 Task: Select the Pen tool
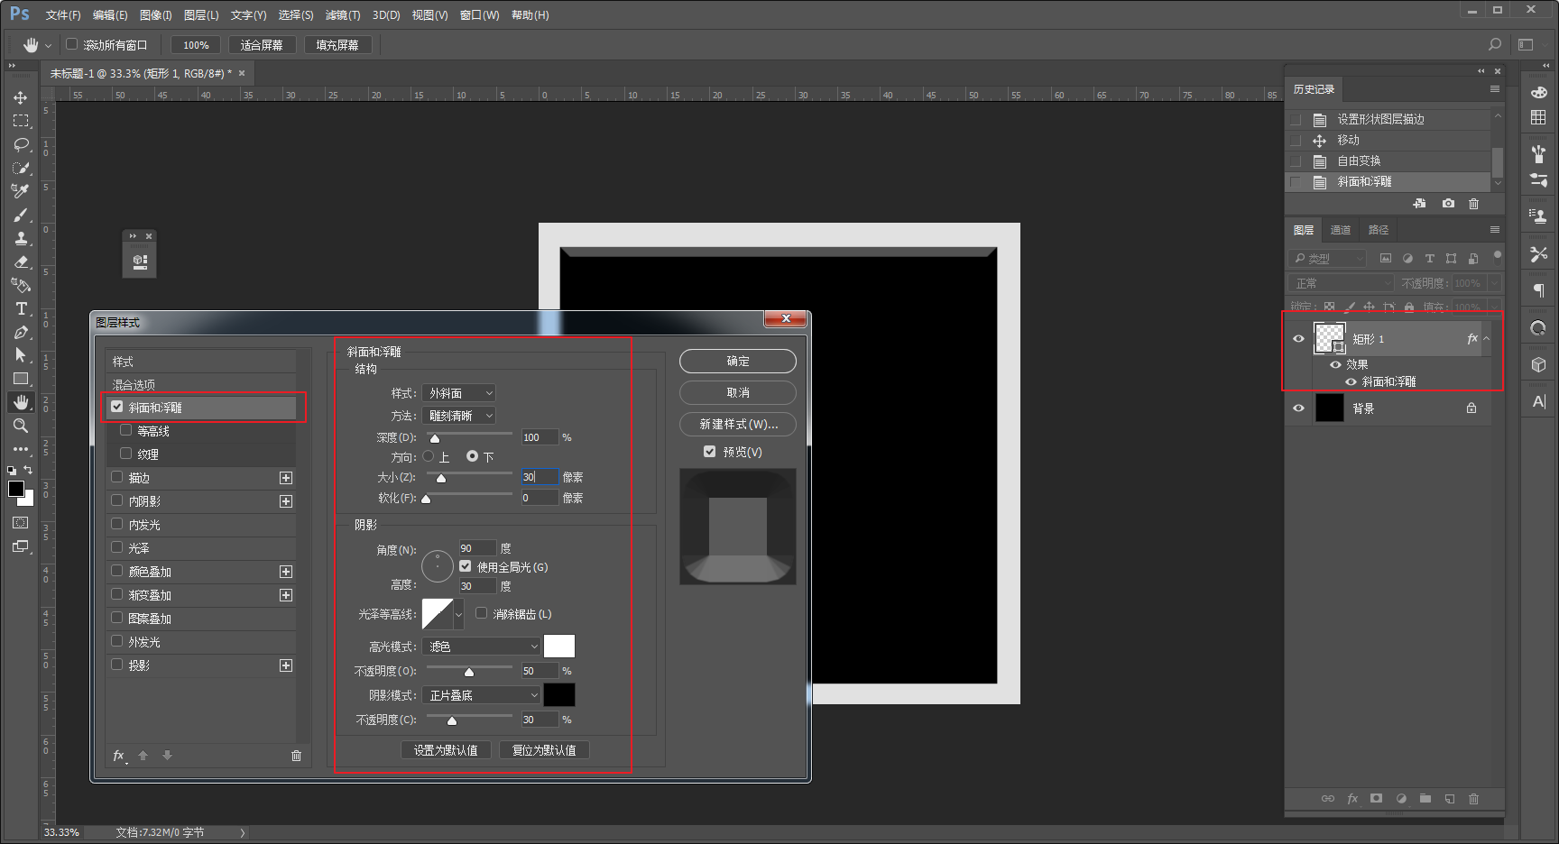(21, 332)
